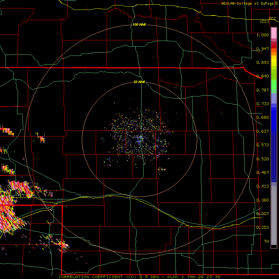Click the Correlation Coefficient caption at the bottom

click(x=139, y=277)
